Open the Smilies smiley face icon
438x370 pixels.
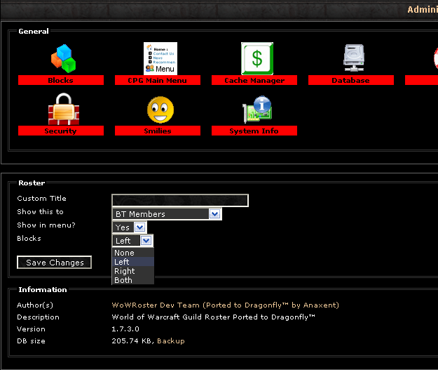159,110
